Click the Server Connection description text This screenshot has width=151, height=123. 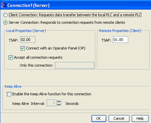[x=67, y=22]
